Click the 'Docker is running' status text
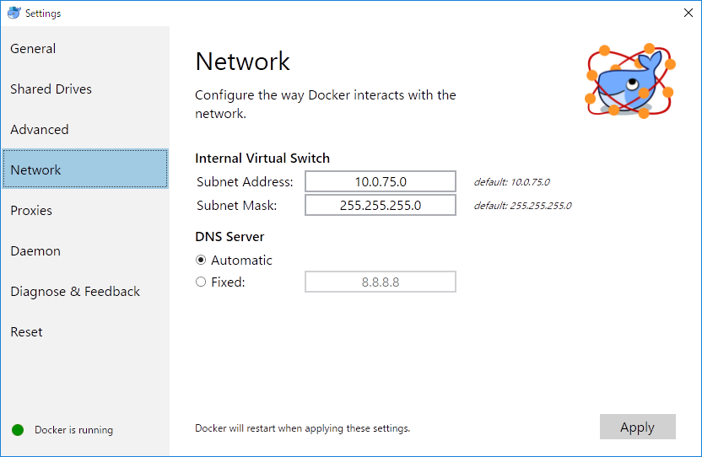The height and width of the screenshot is (457, 702). tap(74, 430)
